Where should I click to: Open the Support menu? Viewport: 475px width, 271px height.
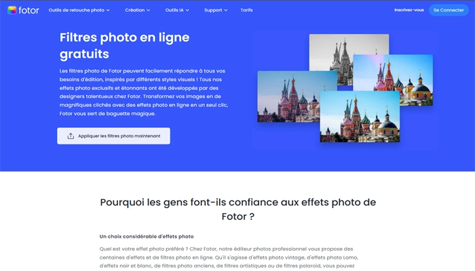tap(216, 10)
